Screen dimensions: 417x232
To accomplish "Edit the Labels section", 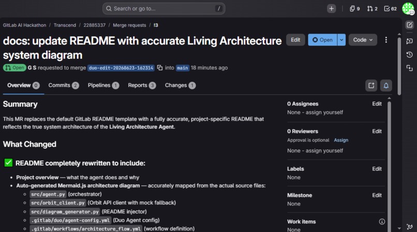I will [x=377, y=169].
